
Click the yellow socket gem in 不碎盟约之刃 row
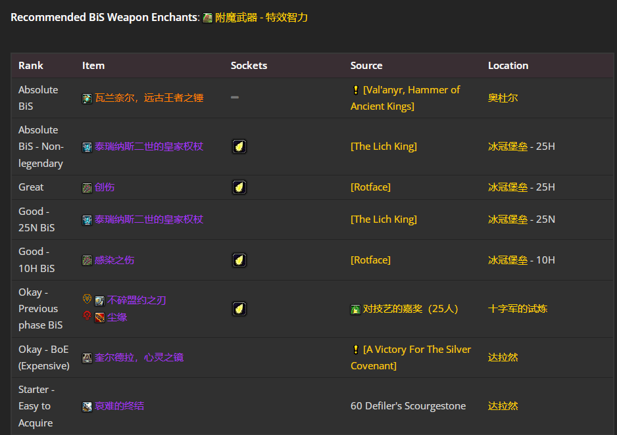pos(239,308)
